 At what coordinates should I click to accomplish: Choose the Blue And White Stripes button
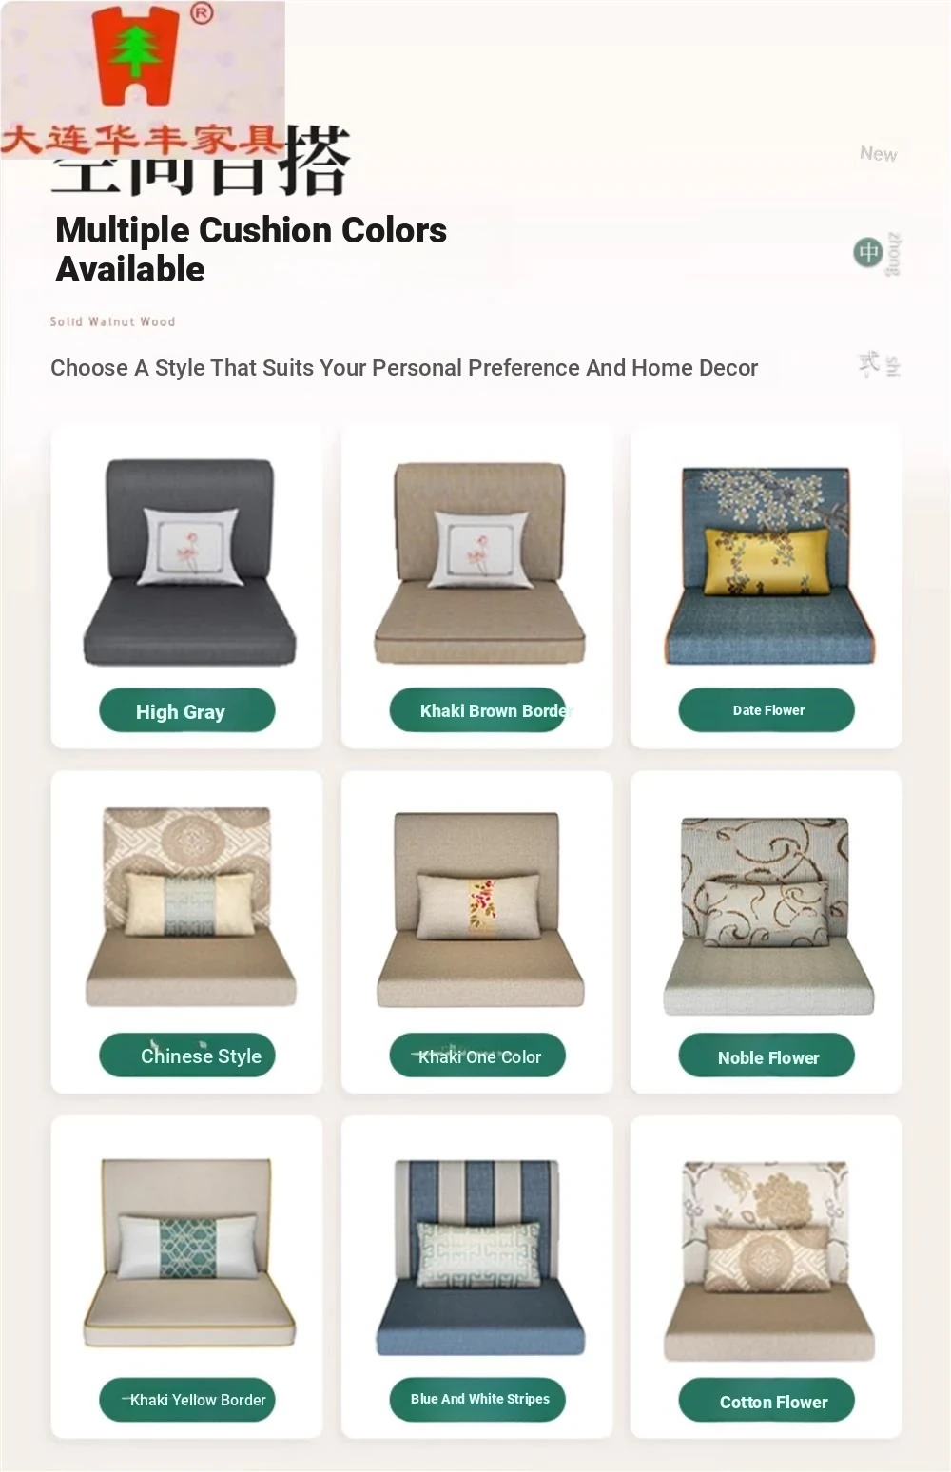point(477,1400)
